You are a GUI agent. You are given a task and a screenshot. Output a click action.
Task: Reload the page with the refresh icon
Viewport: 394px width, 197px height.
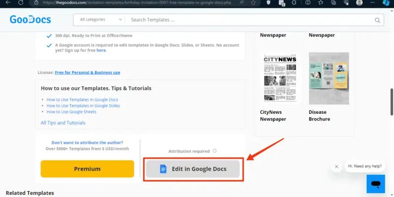click(21, 2)
